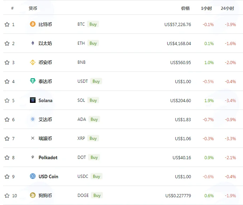243x205 pixels.
Task: Sort by the 价格 column header
Action: tap(185, 8)
